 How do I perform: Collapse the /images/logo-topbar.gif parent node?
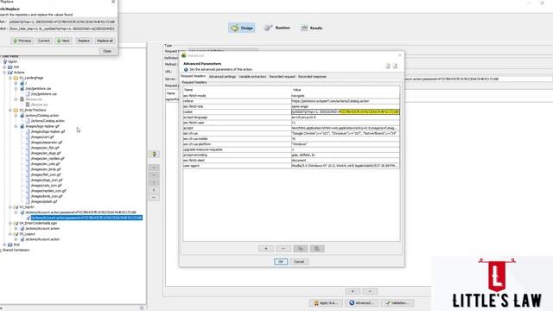(x=16, y=126)
